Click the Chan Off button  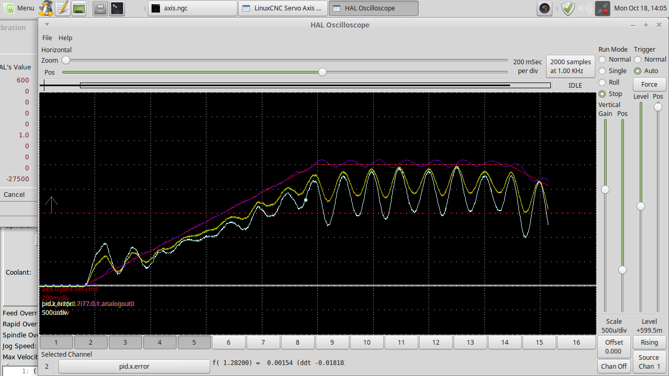[x=614, y=366]
